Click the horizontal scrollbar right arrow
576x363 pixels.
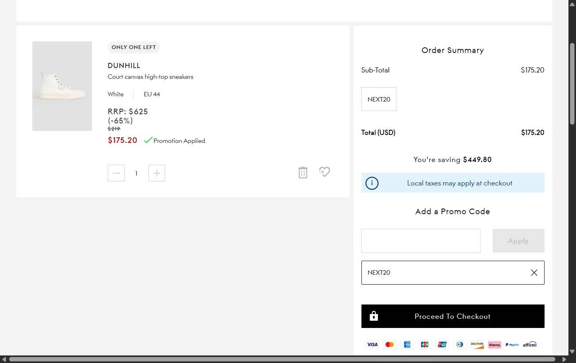(564, 359)
